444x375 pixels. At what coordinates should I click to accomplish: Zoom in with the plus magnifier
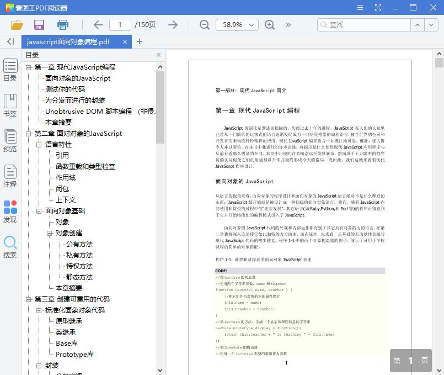tap(270, 25)
